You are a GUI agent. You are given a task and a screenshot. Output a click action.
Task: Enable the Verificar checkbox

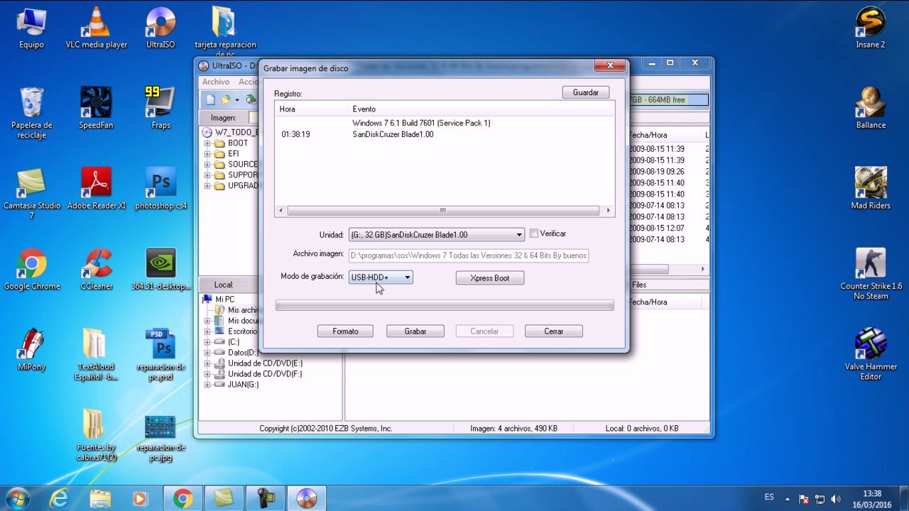[534, 233]
